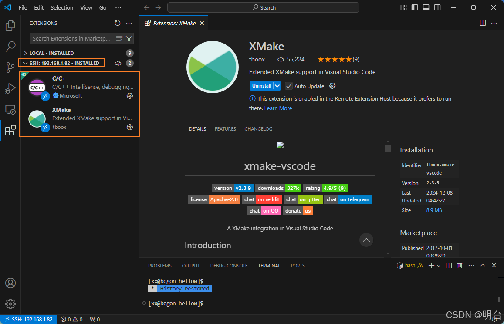Open editor more actions menu

(x=494, y=23)
